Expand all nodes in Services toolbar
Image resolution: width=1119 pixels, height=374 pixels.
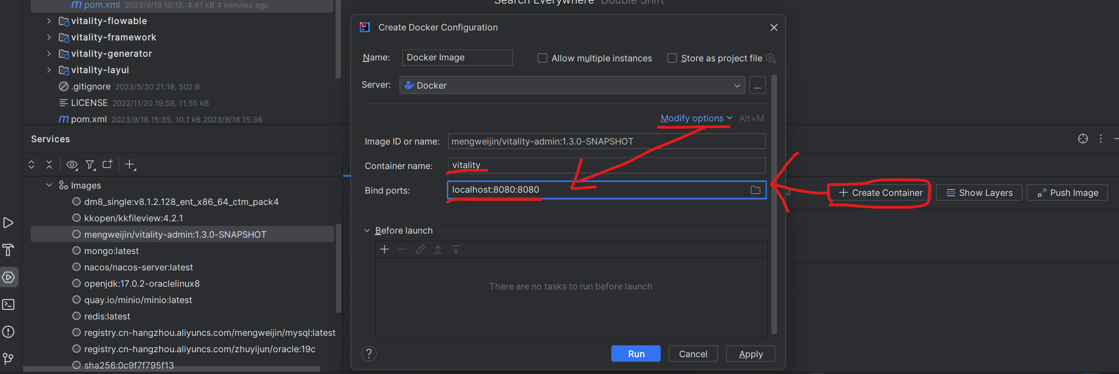coord(31,165)
